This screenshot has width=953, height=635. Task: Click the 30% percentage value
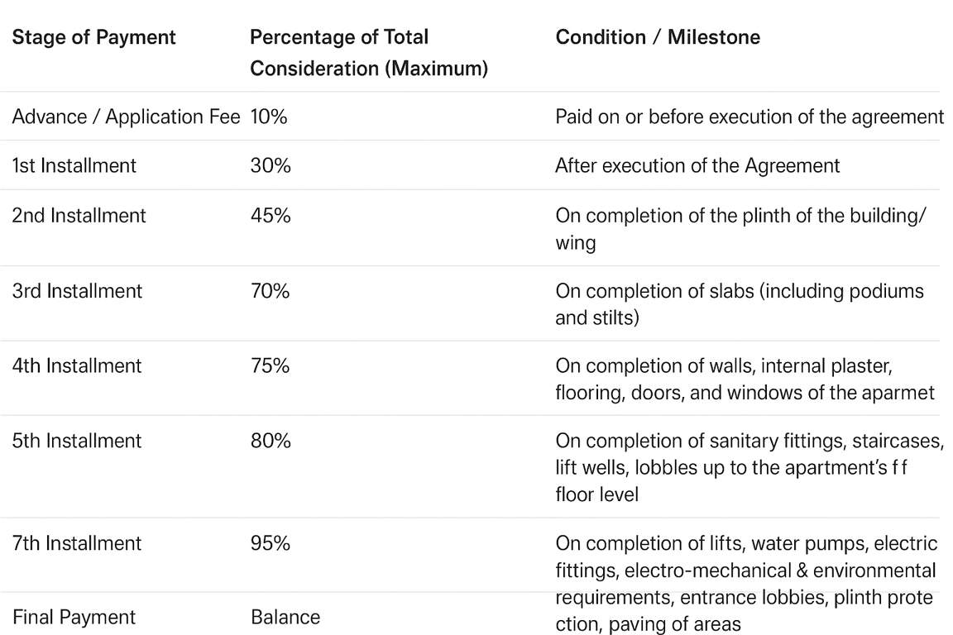click(x=271, y=165)
